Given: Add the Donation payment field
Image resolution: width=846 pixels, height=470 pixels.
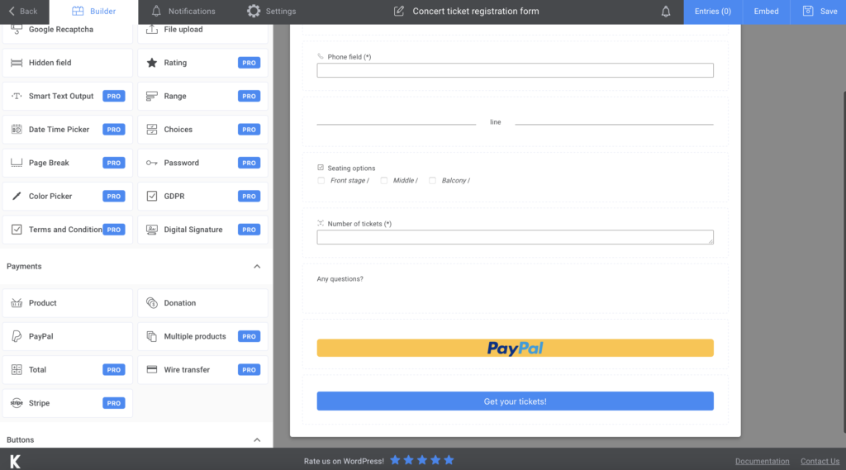Looking at the screenshot, I should pos(203,303).
